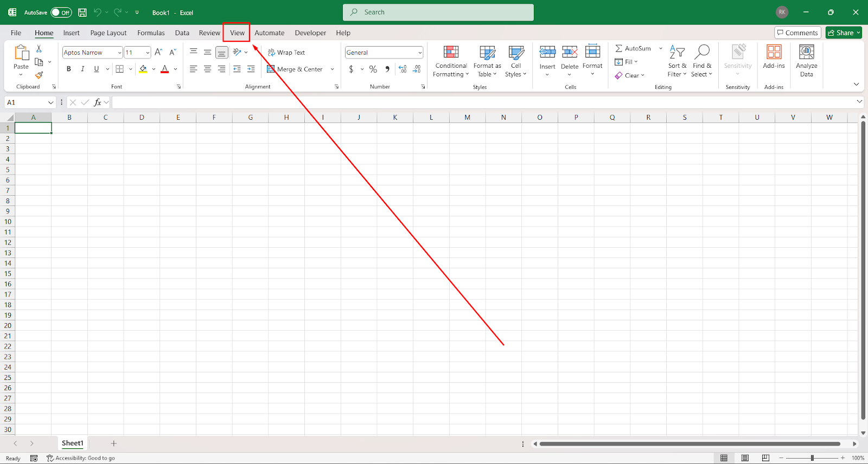Open Conditional Formatting
Viewport: 868px width, 464px height.
pos(451,61)
